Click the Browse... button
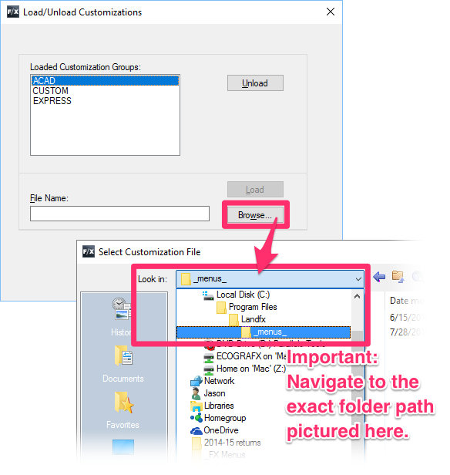Screen dimensions: 450x475 point(255,215)
